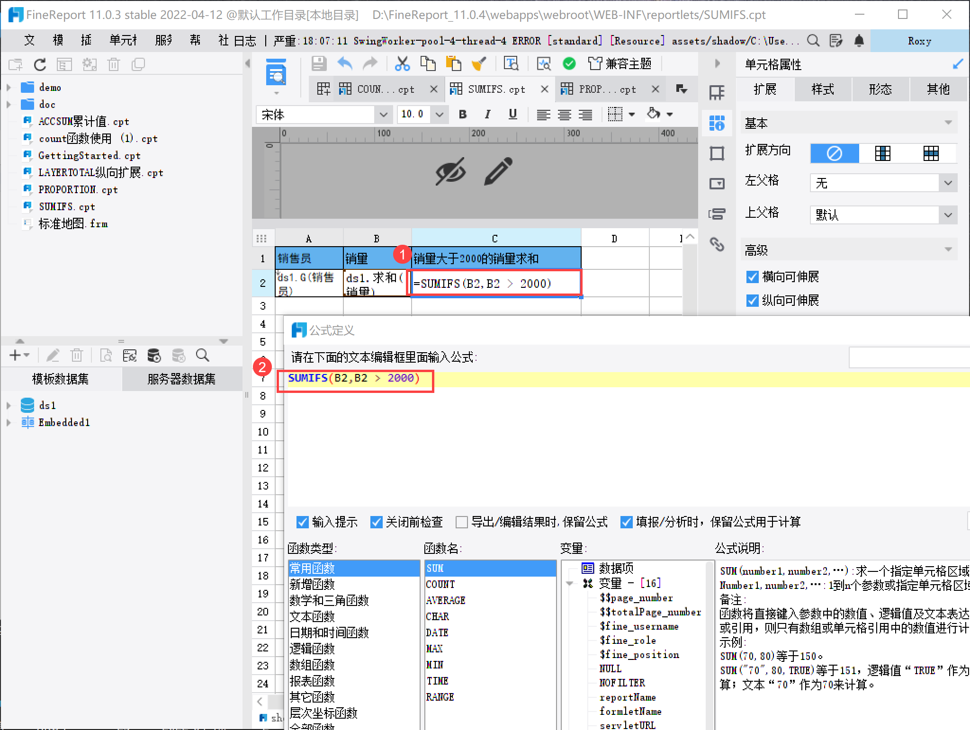This screenshot has width=970, height=730.
Task: Click the dataset search magnifier icon
Action: click(203, 355)
